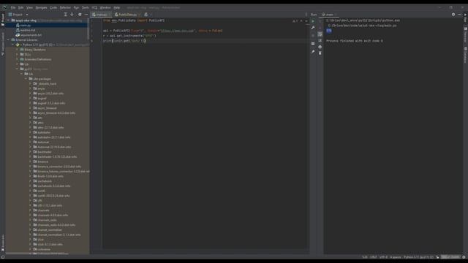Open the Code menu
Screen dimensions: 468x263
[x=53, y=7]
